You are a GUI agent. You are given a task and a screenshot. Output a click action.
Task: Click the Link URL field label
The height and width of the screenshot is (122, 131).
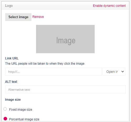click(x=12, y=58)
